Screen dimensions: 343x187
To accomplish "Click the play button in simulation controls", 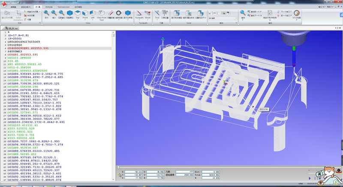I will pyautogui.click(x=310, y=178).
